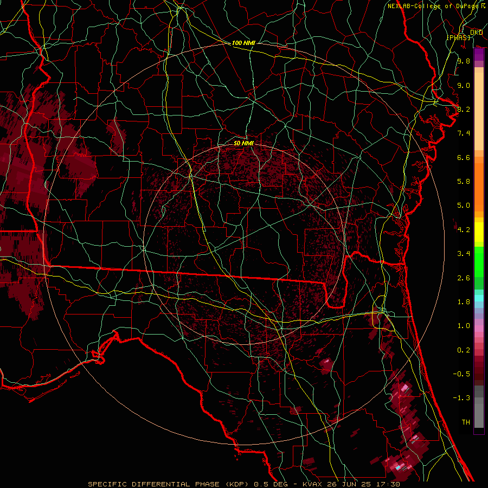
Task: Click the Specific Differential Phase KVAX caption
Action: coord(243,484)
